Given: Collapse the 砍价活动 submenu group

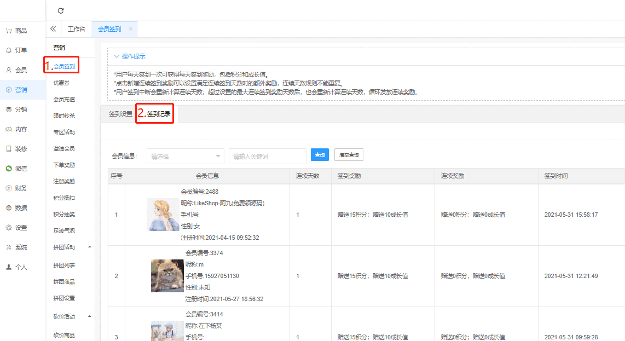Looking at the screenshot, I should point(90,316).
